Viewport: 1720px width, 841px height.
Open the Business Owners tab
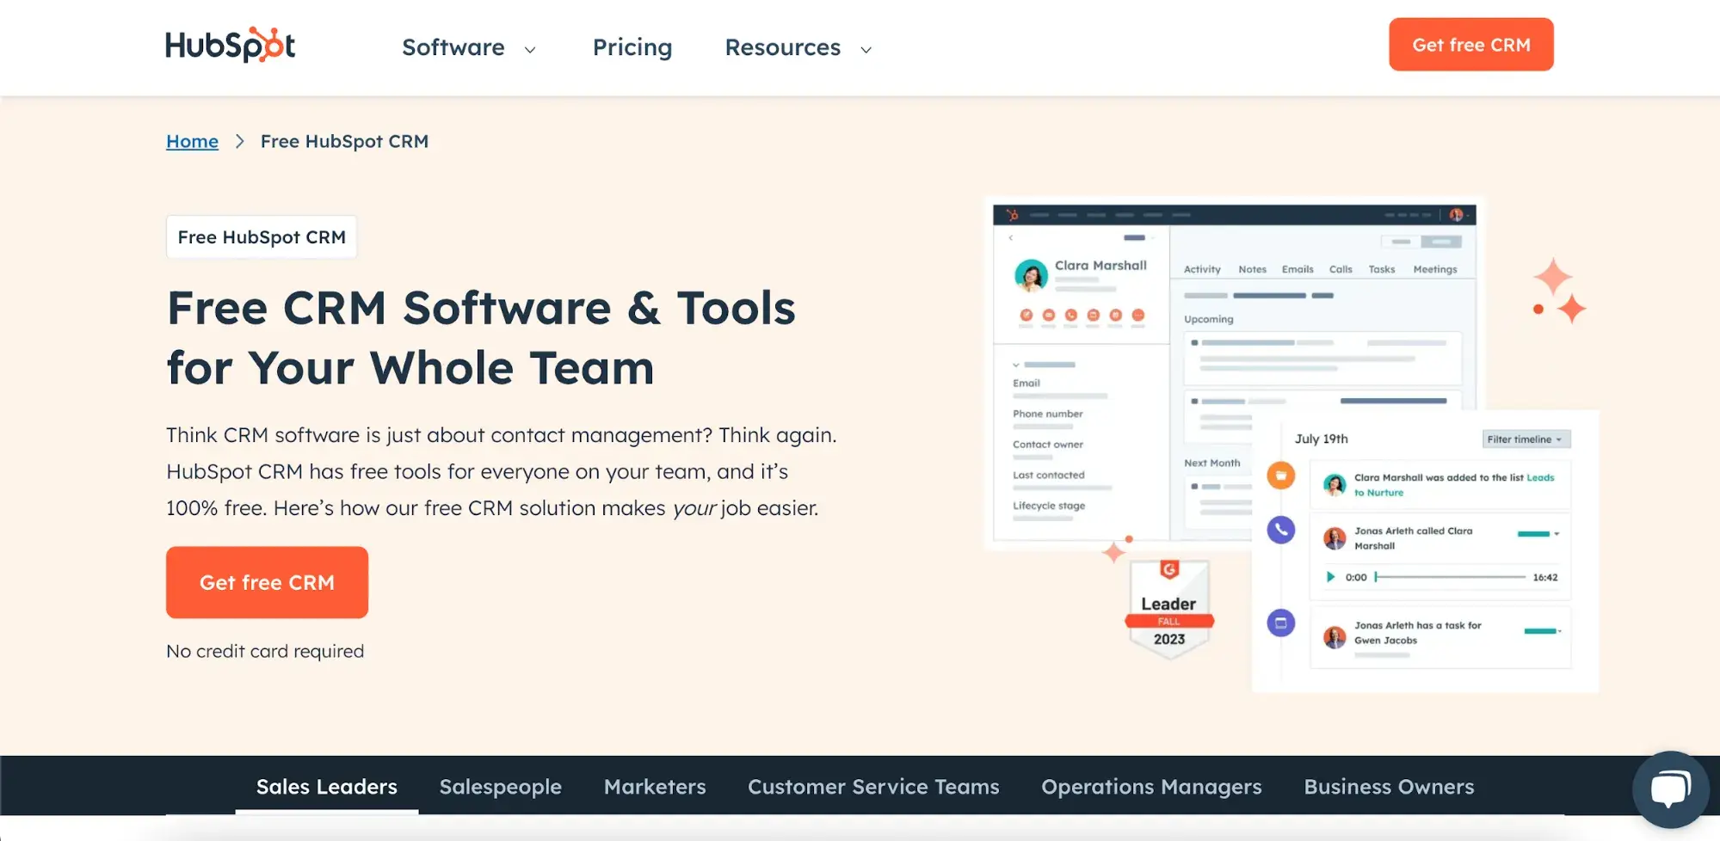point(1388,787)
